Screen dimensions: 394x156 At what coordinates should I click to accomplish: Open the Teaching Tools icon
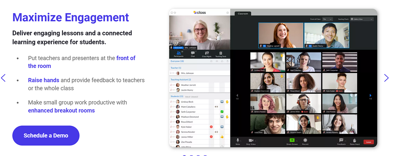tap(221, 54)
